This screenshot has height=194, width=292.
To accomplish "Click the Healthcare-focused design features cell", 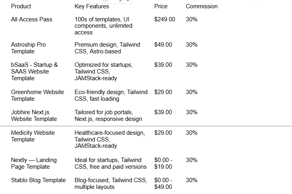I will pyautogui.click(x=110, y=139).
